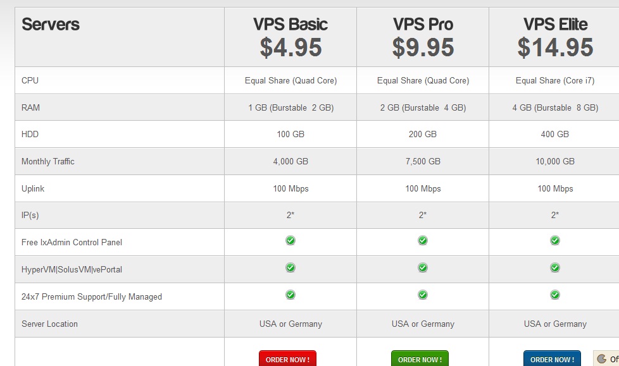This screenshot has height=366, width=619.
Task: Click VPS Pro HyperVM|SolusVM checkmark icon
Action: (x=423, y=268)
